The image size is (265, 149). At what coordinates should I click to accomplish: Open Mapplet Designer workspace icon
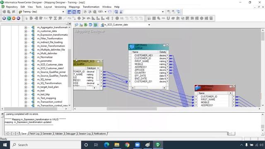tap(91, 25)
